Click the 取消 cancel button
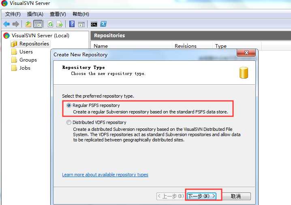Viewport: 291px width, 205px height. point(236,196)
